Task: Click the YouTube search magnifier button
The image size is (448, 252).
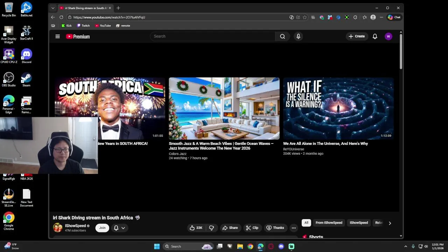Action: click(x=282, y=36)
